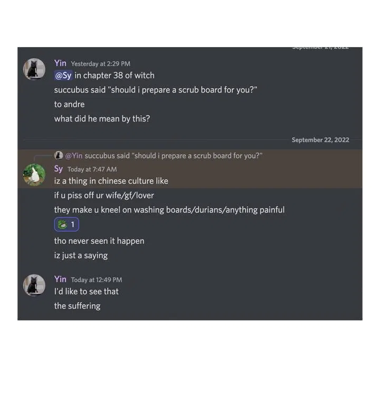
Task: Click the tiny avatar in the reply preview
Action: (59, 155)
